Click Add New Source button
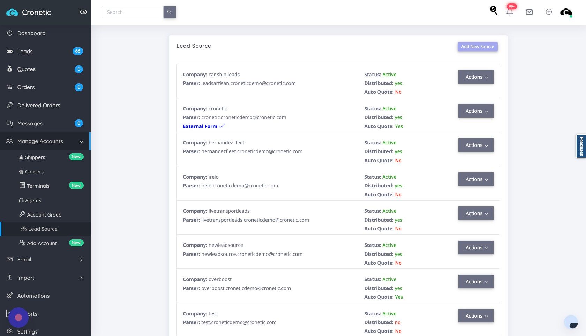The image size is (586, 336). [478, 47]
